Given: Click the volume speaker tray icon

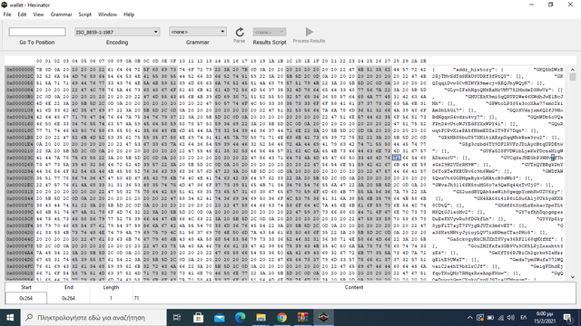Looking at the screenshot, I should tap(511, 318).
